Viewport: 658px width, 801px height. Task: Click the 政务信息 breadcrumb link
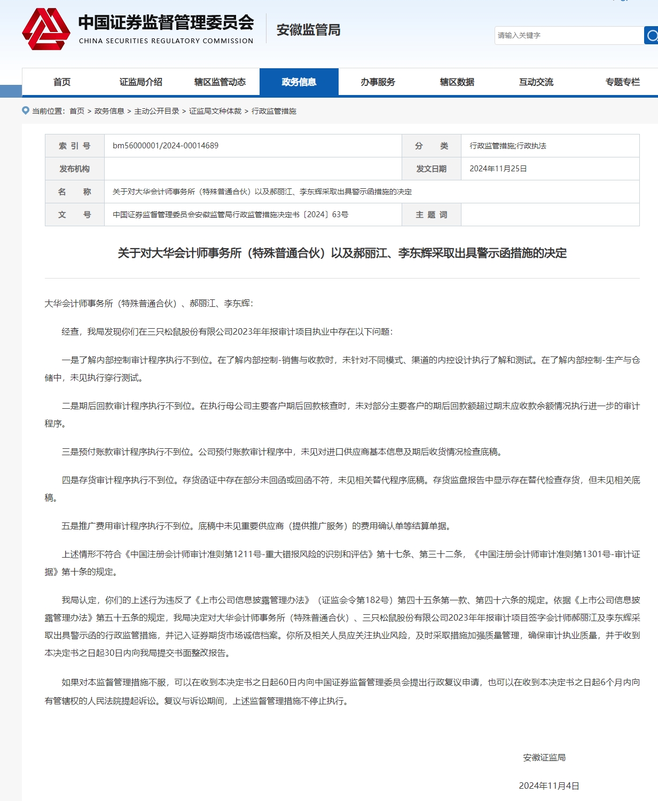coord(109,111)
